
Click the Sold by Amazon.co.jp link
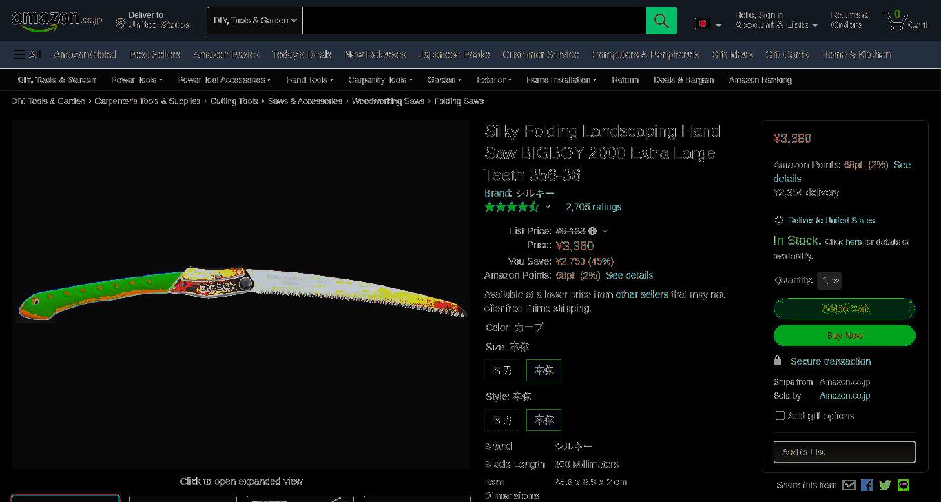(845, 396)
